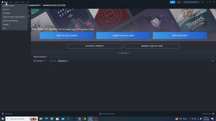216x121 pixels.
Task: Click Recent Games shelf right arrow
Action: (212, 57)
